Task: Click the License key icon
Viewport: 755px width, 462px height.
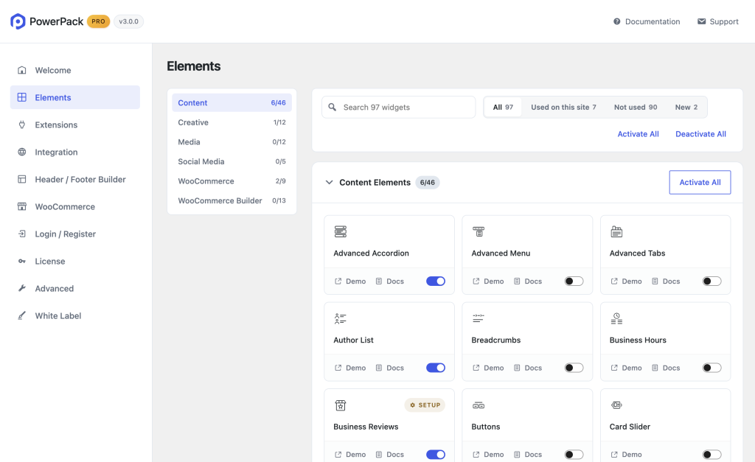Action: (x=21, y=262)
